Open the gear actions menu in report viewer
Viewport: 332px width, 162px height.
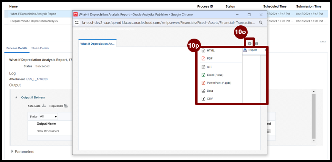pos(250,44)
